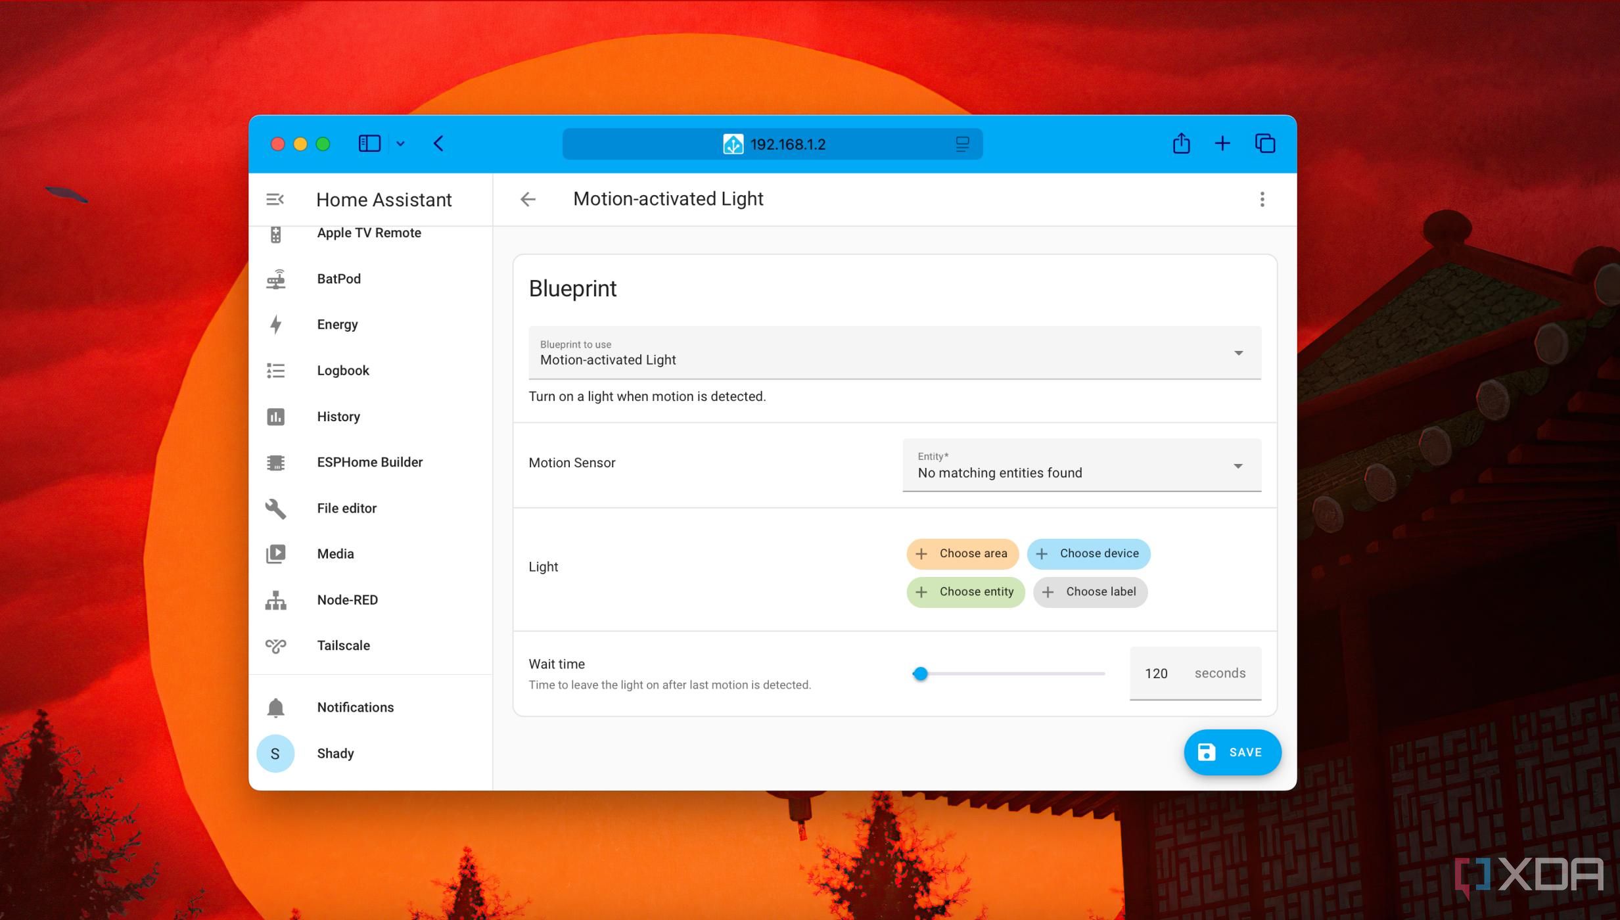Click the BatPod router icon
This screenshot has height=920, width=1620.
click(275, 279)
